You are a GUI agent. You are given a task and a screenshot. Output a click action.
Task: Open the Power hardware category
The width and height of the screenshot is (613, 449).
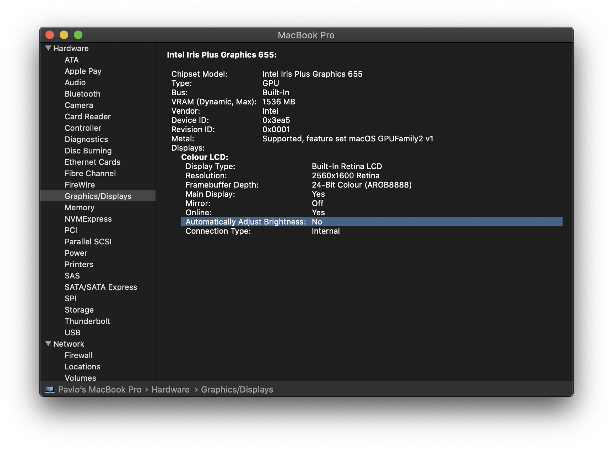point(76,253)
